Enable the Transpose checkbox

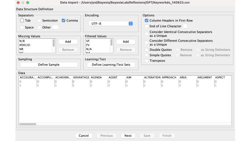click(x=146, y=61)
